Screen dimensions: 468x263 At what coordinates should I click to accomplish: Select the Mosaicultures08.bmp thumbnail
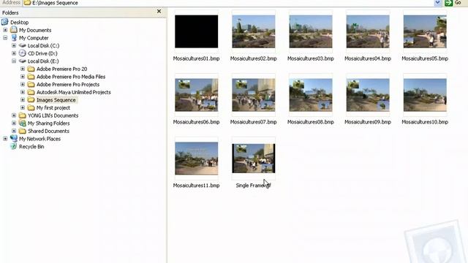pyautogui.click(x=311, y=95)
